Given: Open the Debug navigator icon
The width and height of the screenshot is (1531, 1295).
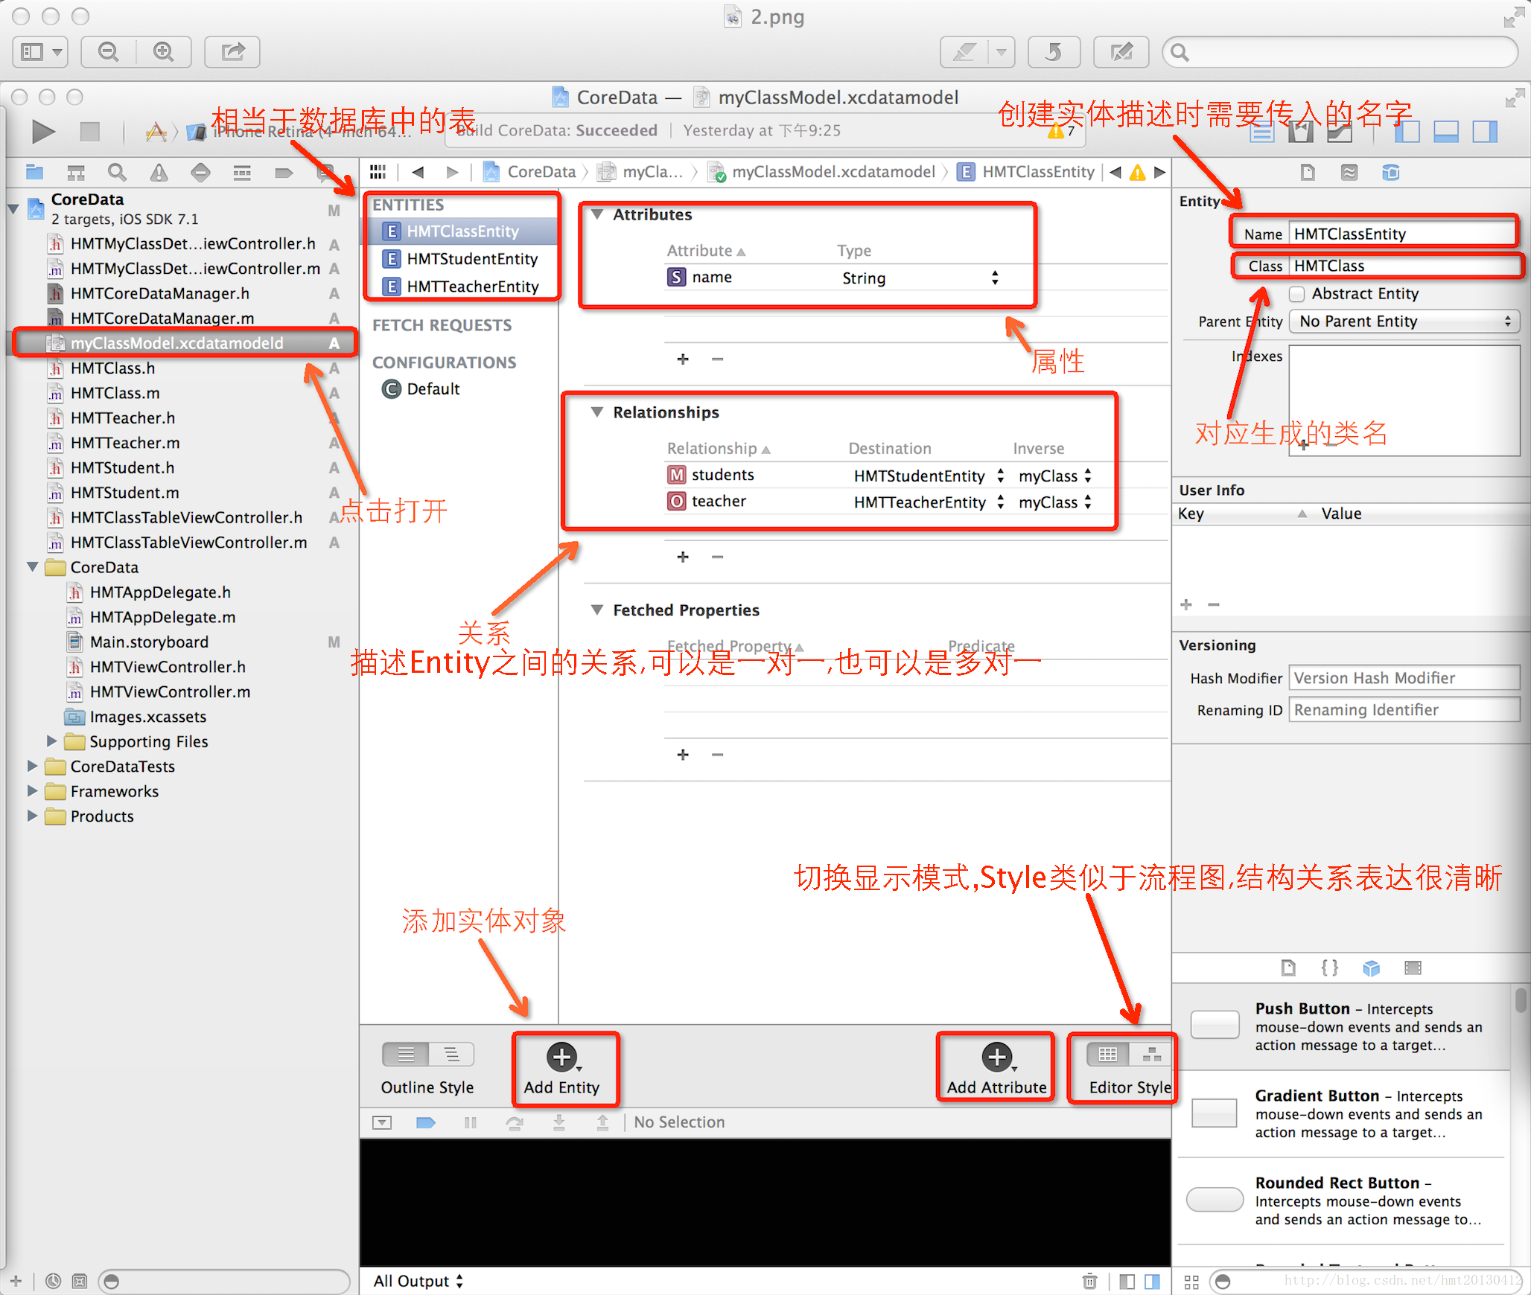Looking at the screenshot, I should pyautogui.click(x=242, y=173).
